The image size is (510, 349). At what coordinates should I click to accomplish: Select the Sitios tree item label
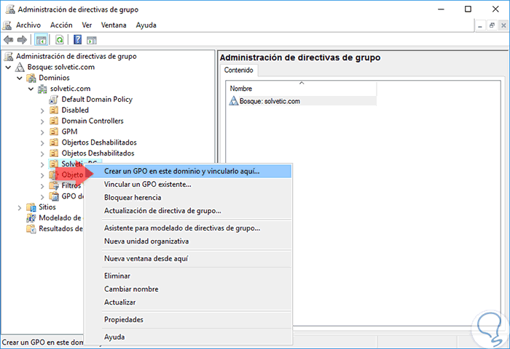[x=47, y=207]
